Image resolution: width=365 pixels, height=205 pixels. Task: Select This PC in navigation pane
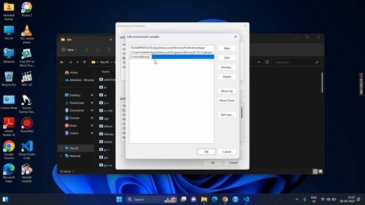(x=76, y=148)
